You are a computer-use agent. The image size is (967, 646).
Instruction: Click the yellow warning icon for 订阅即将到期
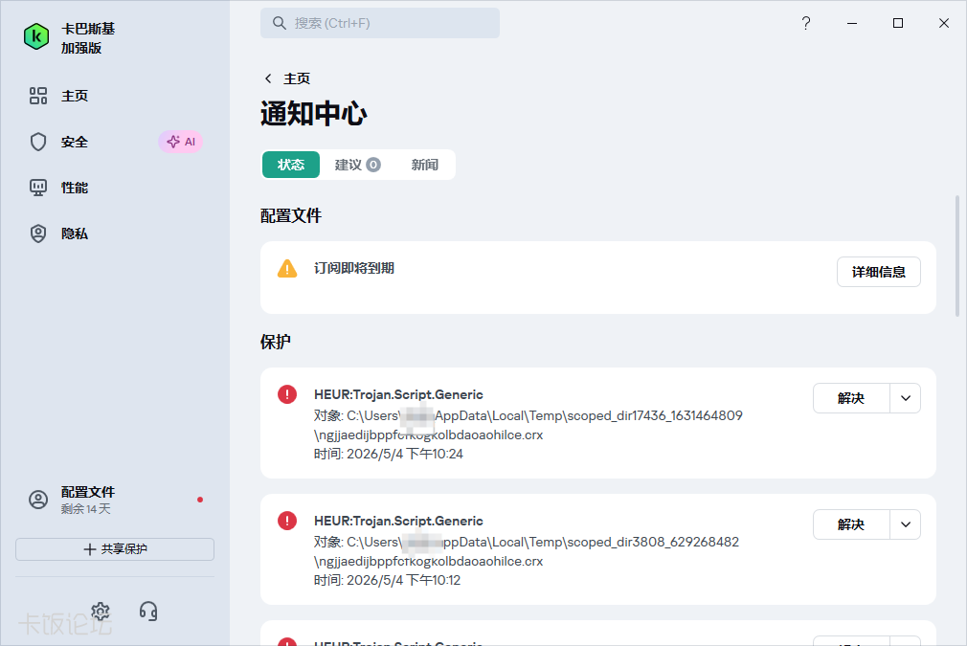pyautogui.click(x=287, y=269)
